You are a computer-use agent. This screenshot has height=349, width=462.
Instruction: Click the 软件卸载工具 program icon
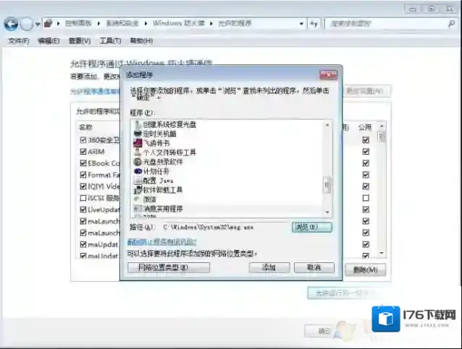(138, 190)
